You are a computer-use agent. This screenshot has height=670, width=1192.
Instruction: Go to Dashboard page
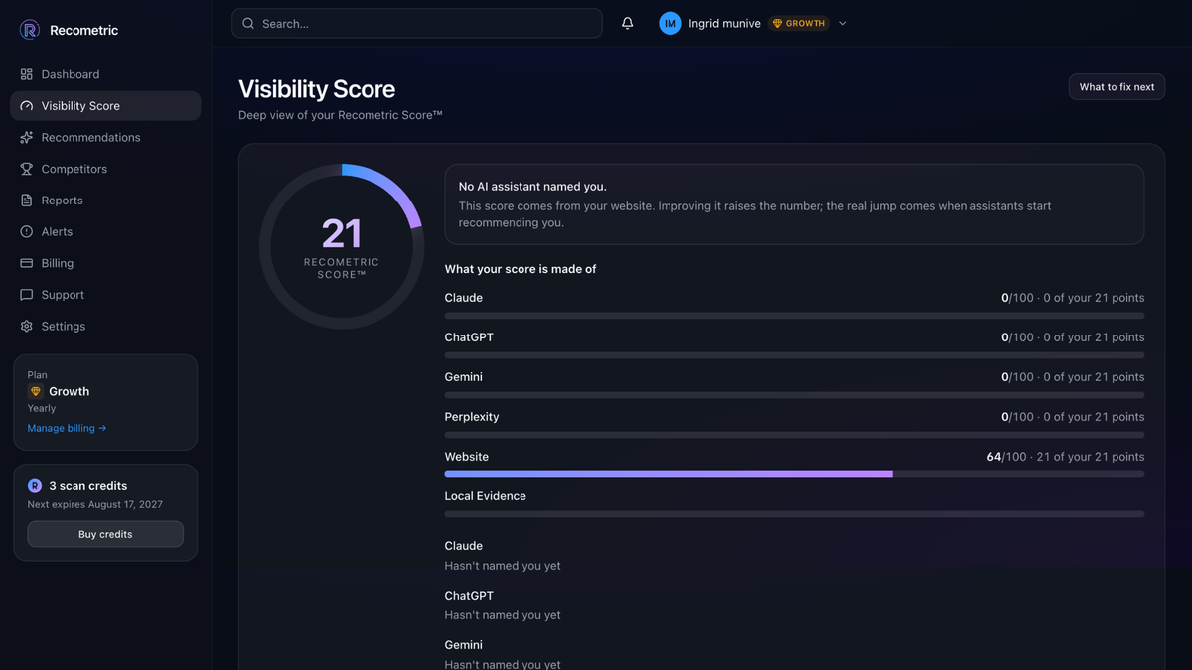[x=105, y=74]
